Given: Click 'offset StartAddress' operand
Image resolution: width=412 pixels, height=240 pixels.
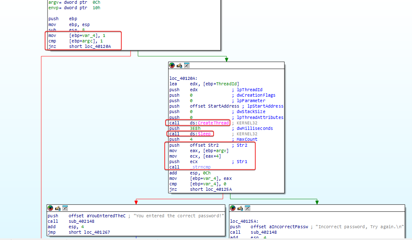Looking at the screenshot, I should [x=215, y=106].
